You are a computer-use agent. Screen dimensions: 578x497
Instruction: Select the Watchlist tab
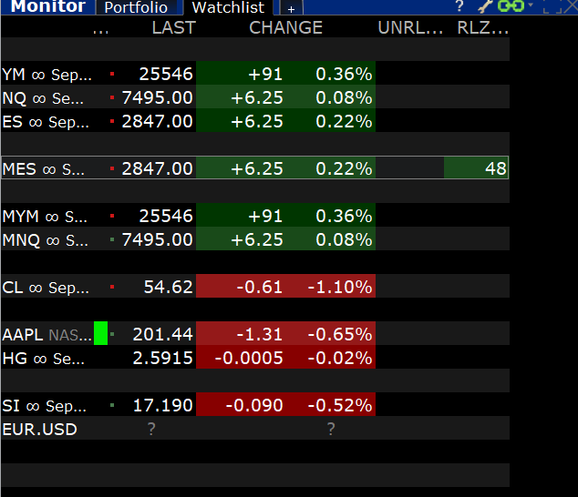click(x=229, y=7)
